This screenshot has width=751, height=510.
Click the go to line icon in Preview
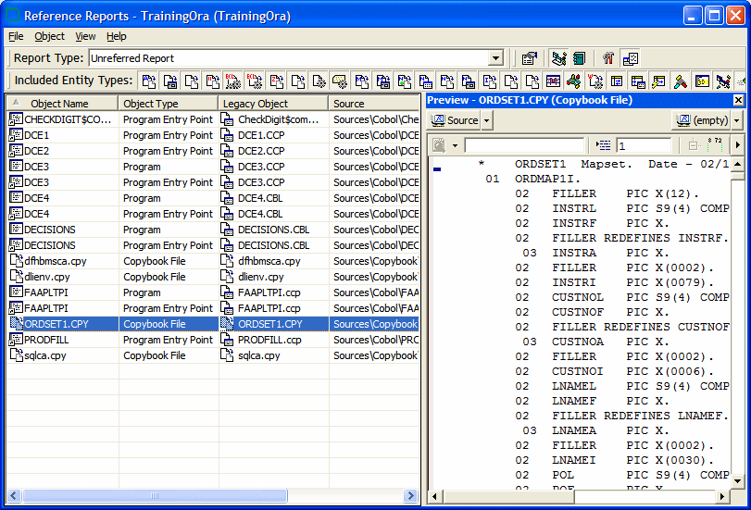605,145
